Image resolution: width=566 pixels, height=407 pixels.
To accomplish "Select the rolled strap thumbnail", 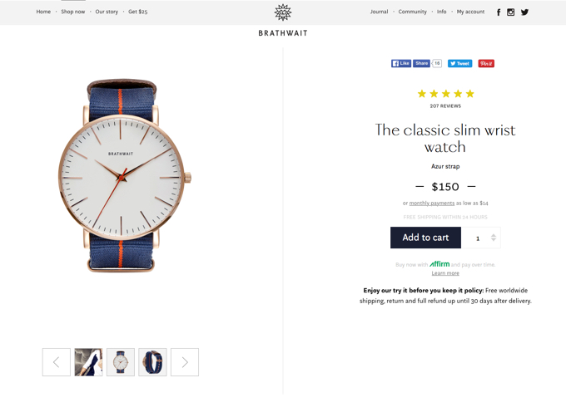I will (152, 362).
